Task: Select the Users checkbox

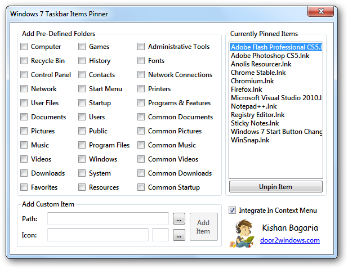Action: [82, 117]
